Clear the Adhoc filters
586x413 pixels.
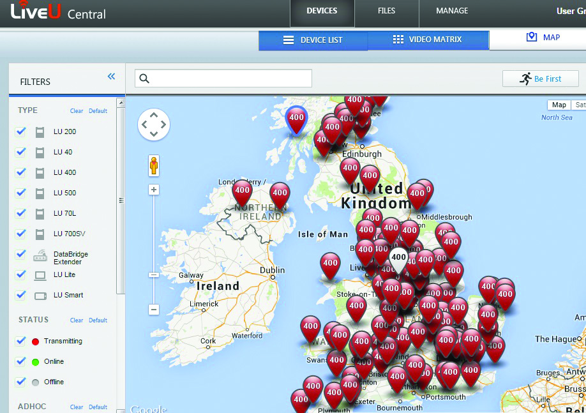77,407
